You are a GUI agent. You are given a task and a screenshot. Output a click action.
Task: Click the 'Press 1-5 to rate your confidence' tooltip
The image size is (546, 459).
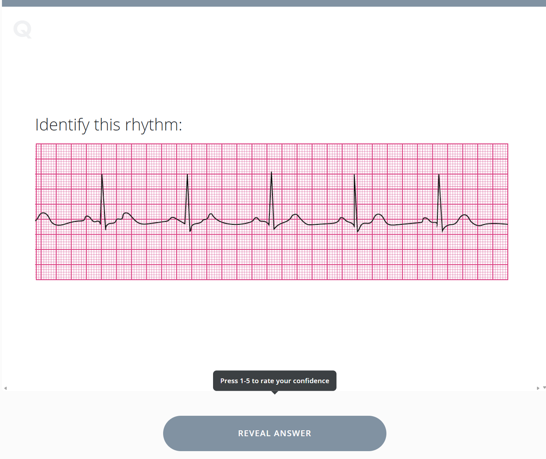click(x=274, y=380)
